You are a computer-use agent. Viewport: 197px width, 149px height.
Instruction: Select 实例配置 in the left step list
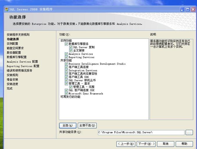click(12, 44)
